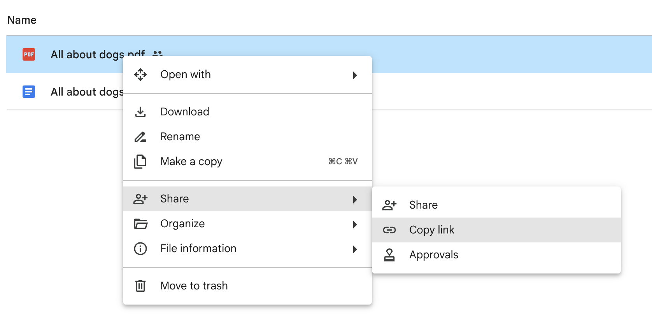
Task: Click the Open with move-arrows icon
Action: (140, 75)
